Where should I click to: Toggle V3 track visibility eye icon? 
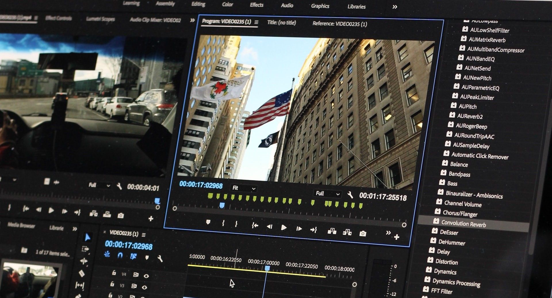pyautogui.click(x=144, y=287)
